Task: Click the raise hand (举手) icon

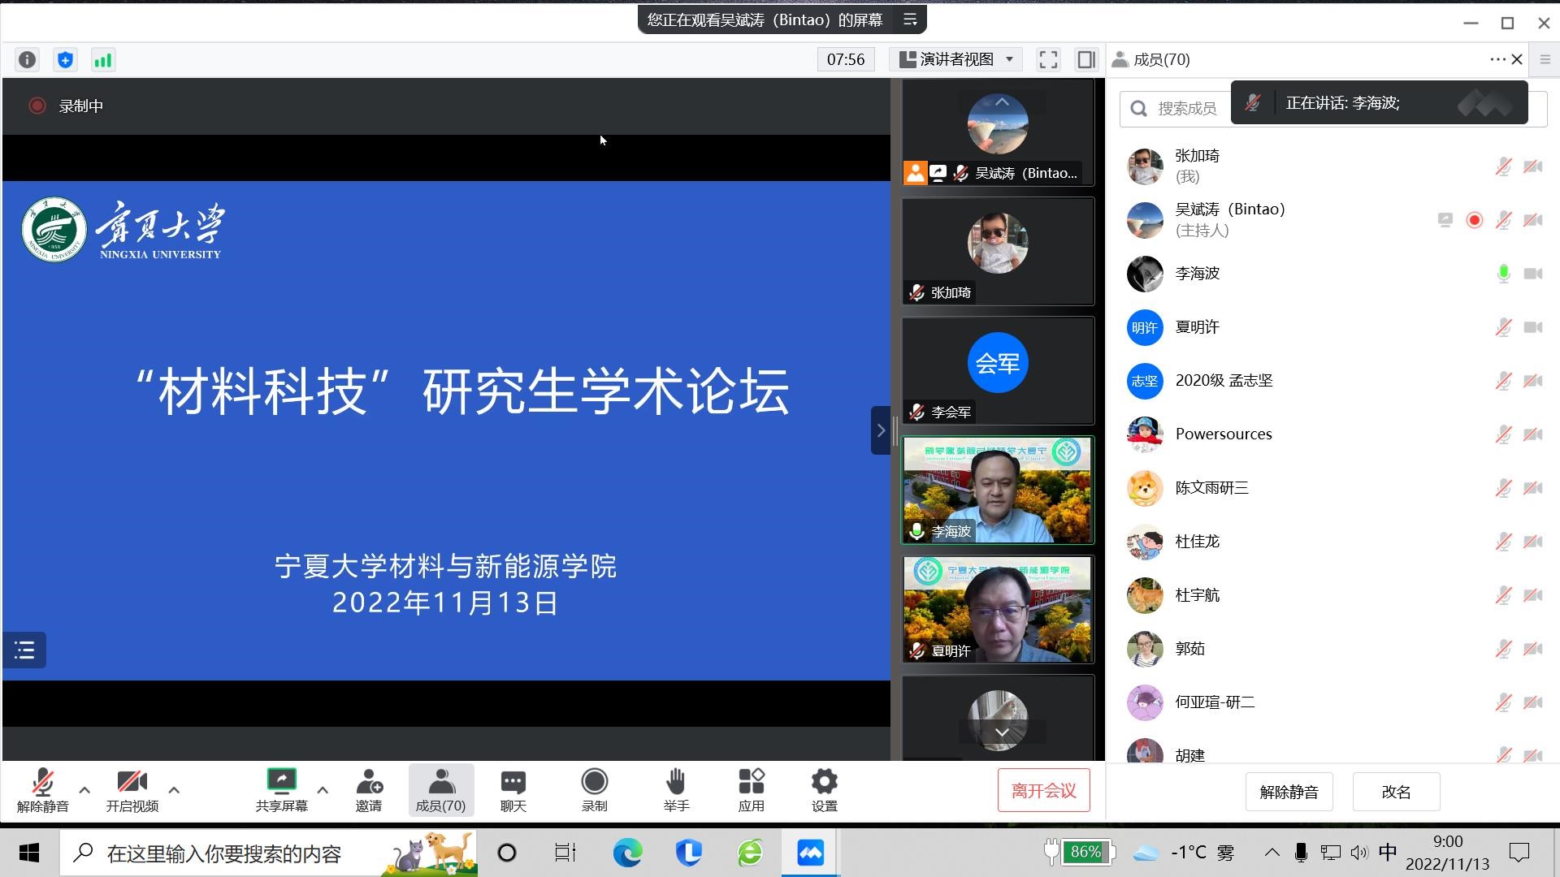Action: click(x=676, y=789)
